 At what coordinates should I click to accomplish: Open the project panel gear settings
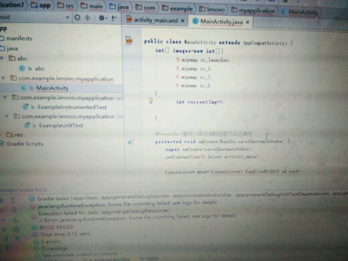[x=102, y=17]
